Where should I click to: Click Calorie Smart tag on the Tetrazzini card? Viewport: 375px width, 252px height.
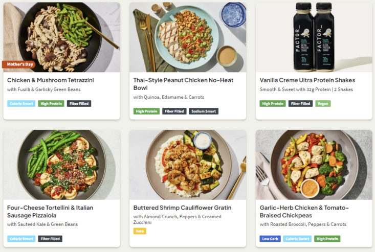[21, 103]
